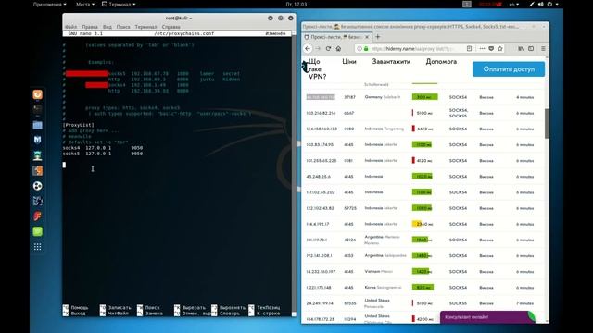Screen dimensions: 593x333
Task: Open page actions three-dot menu
Action: point(482,48)
